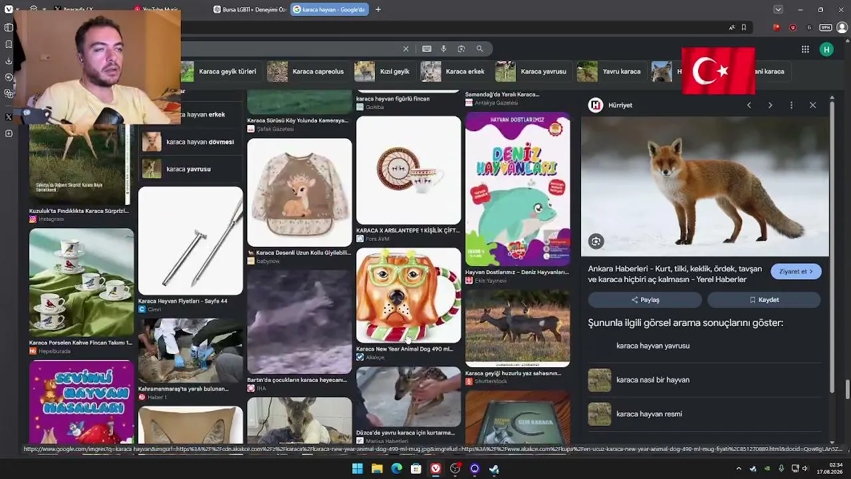
Task: Start voice search with the microphone icon
Action: pos(443,49)
